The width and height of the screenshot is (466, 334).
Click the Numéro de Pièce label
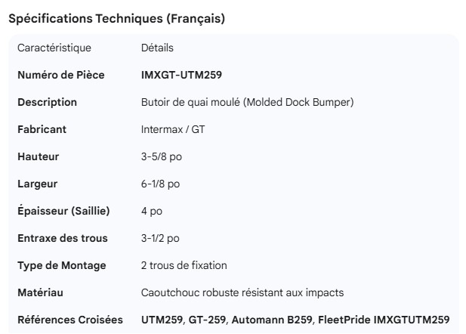point(61,75)
